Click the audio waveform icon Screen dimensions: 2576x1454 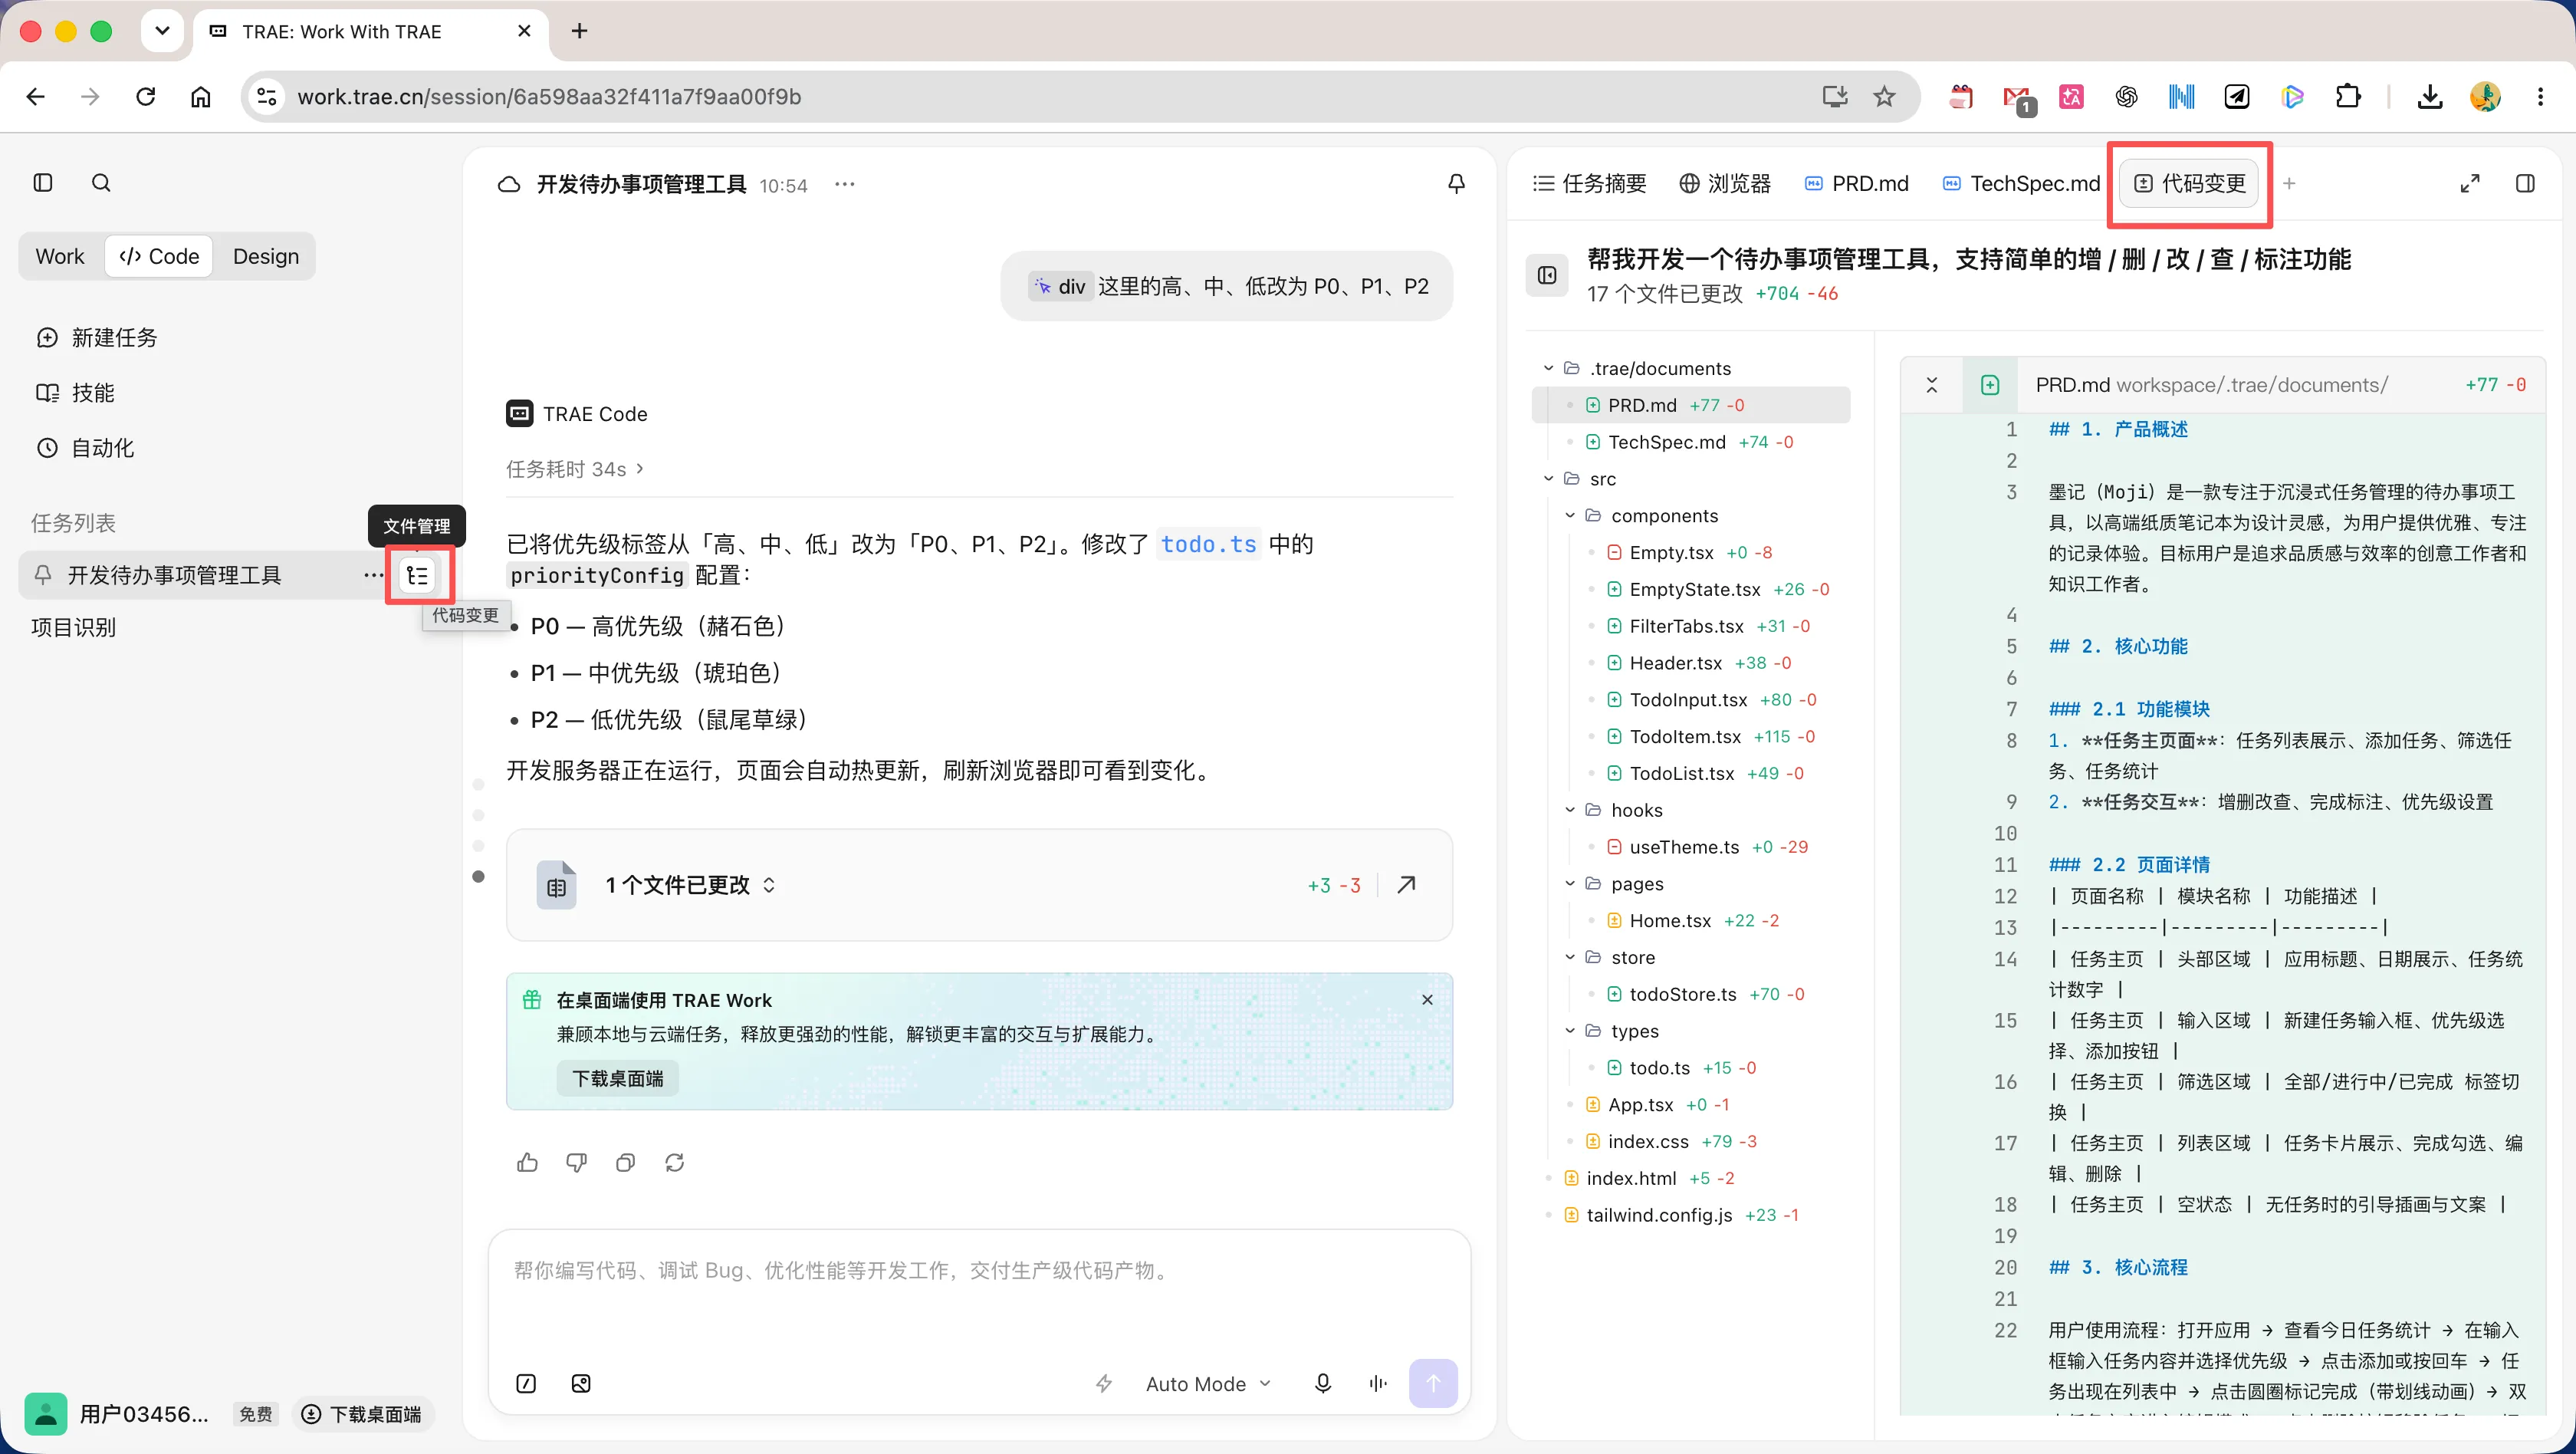point(1378,1384)
